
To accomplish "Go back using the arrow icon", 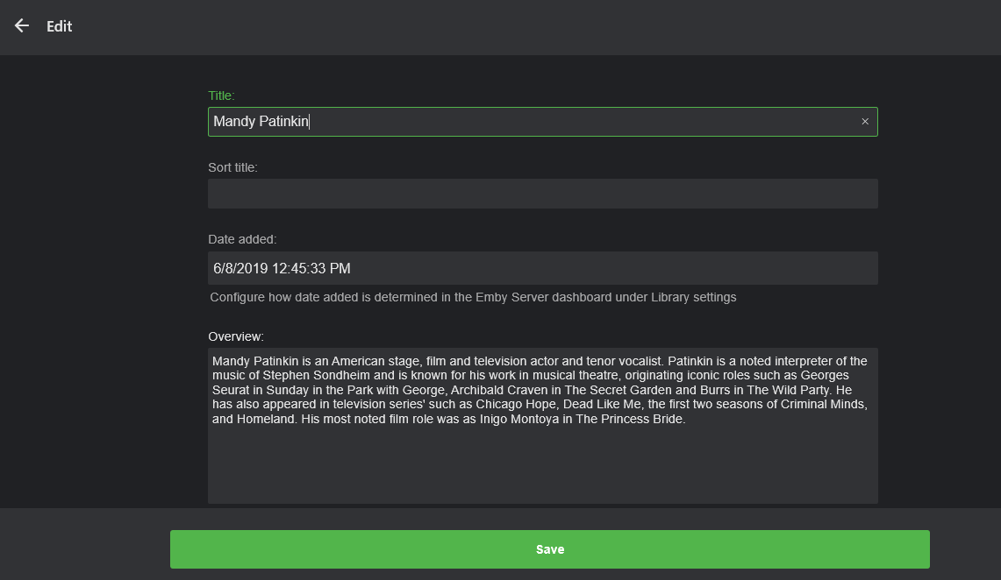I will coord(22,26).
